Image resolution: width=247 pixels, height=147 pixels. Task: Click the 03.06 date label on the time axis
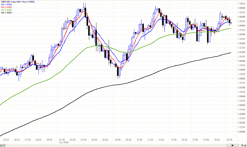pyautogui.click(x=84, y=140)
